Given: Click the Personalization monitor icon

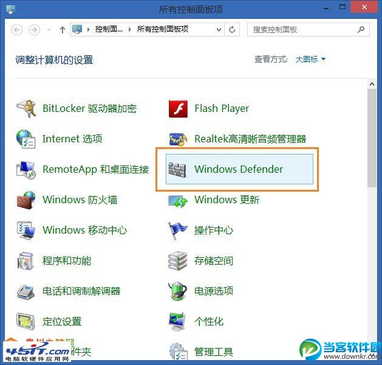Looking at the screenshot, I should pos(177,322).
